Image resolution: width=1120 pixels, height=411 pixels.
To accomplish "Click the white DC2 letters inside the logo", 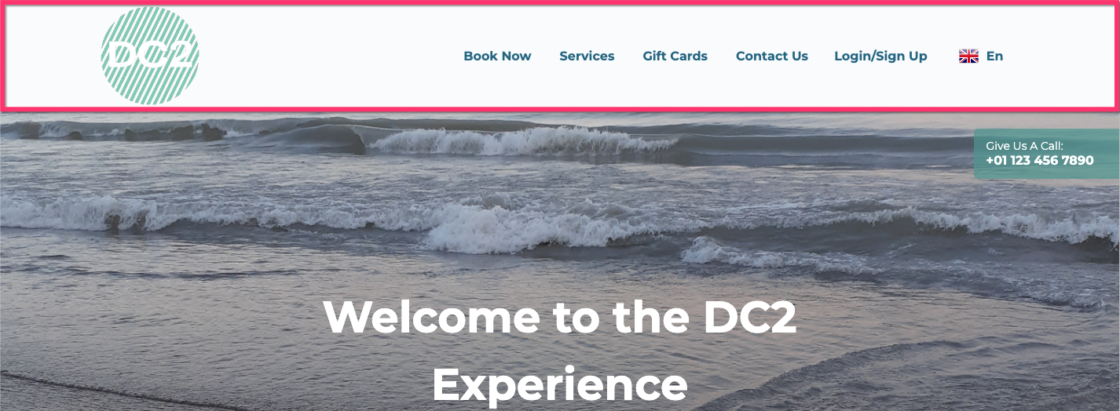I will pos(148,55).
